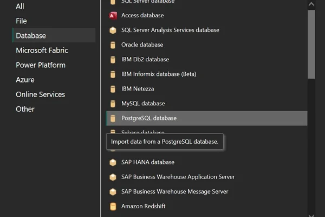Select the Amazon Redshift icon

tap(113, 206)
